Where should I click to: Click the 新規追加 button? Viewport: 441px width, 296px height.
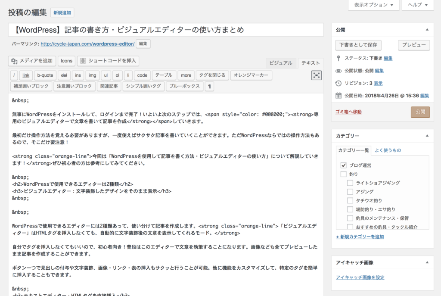[x=62, y=12]
